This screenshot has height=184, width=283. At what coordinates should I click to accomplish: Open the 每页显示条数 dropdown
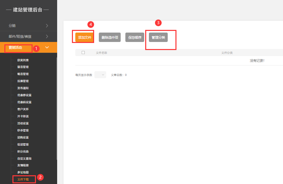click(x=100, y=75)
